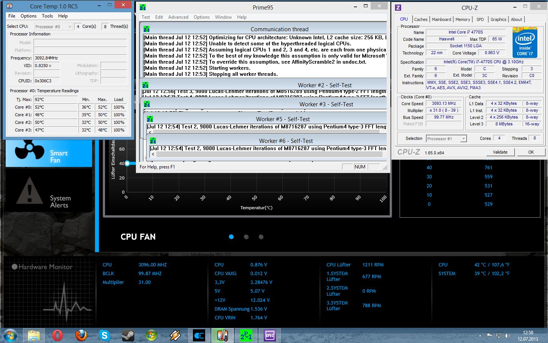Open the Options menu in Prime95
The width and height of the screenshot is (548, 343).
pos(202,17)
